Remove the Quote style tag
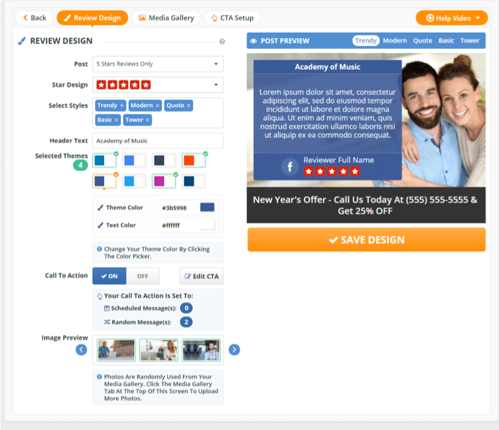The height and width of the screenshot is (430, 499). point(189,106)
